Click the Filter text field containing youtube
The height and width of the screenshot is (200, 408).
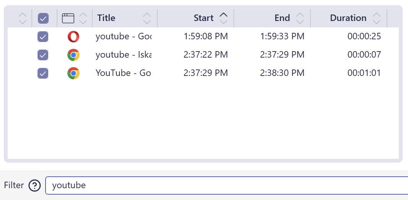(226, 185)
